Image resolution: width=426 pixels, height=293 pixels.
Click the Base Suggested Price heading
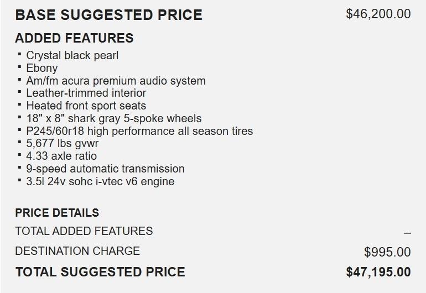tap(108, 15)
